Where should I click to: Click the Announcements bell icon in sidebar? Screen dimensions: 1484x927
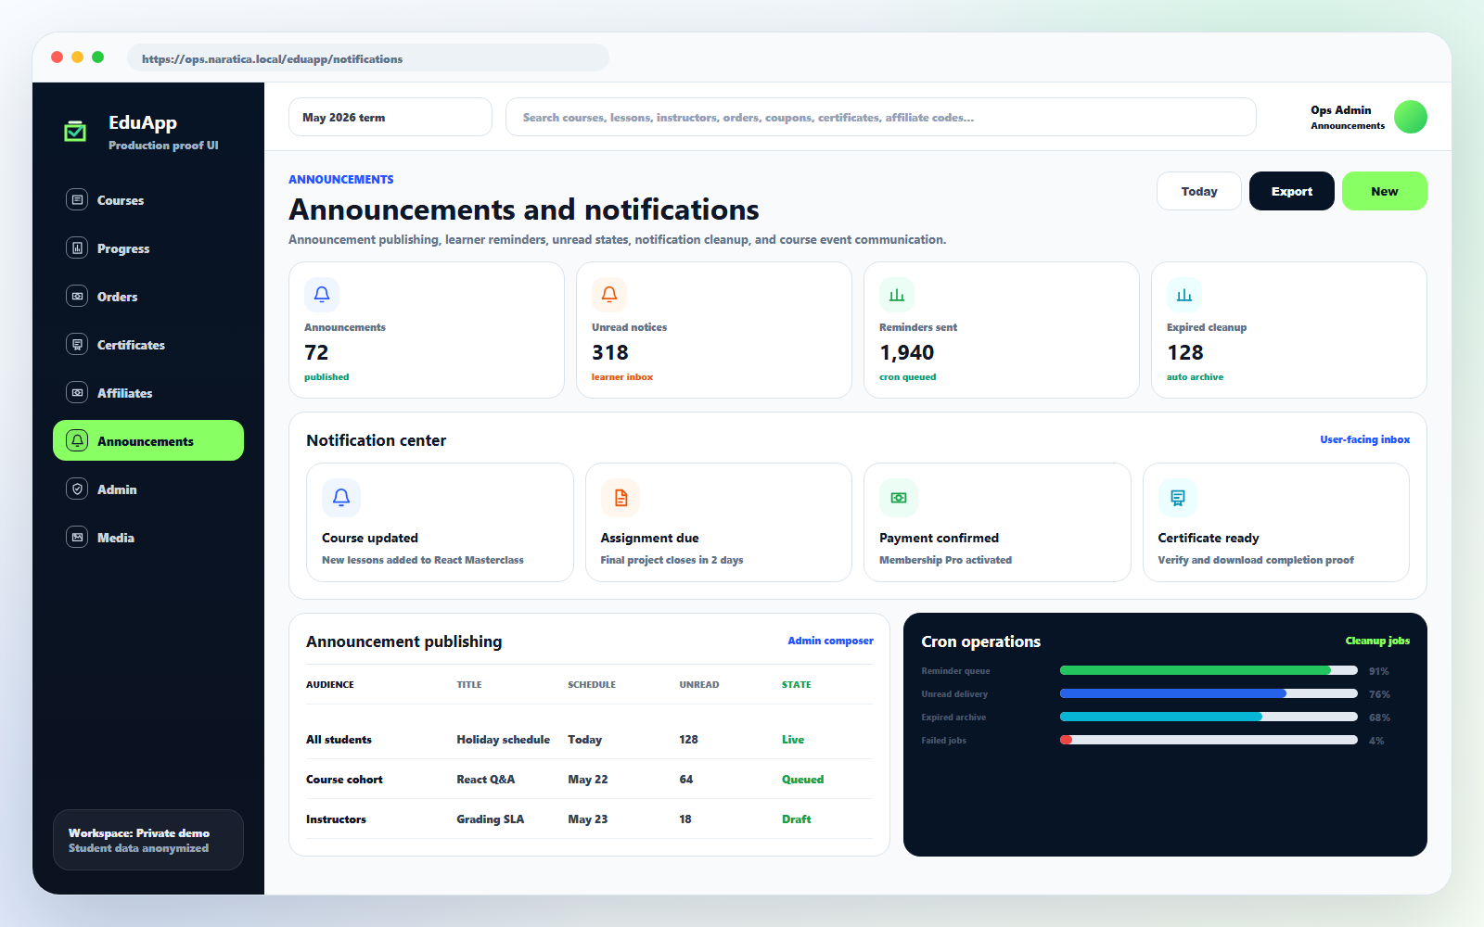click(77, 440)
